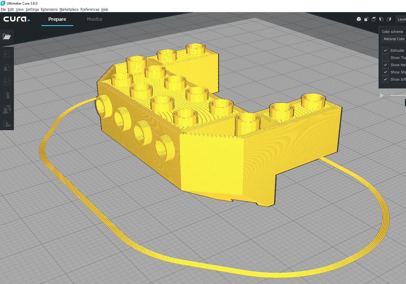406x284 pixels.
Task: Select the Per Model Settings tool
Action: [x=7, y=109]
